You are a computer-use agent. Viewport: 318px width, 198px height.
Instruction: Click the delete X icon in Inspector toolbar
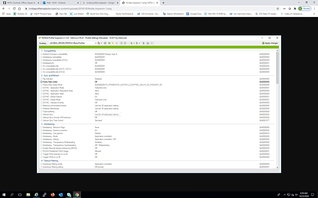117,43
